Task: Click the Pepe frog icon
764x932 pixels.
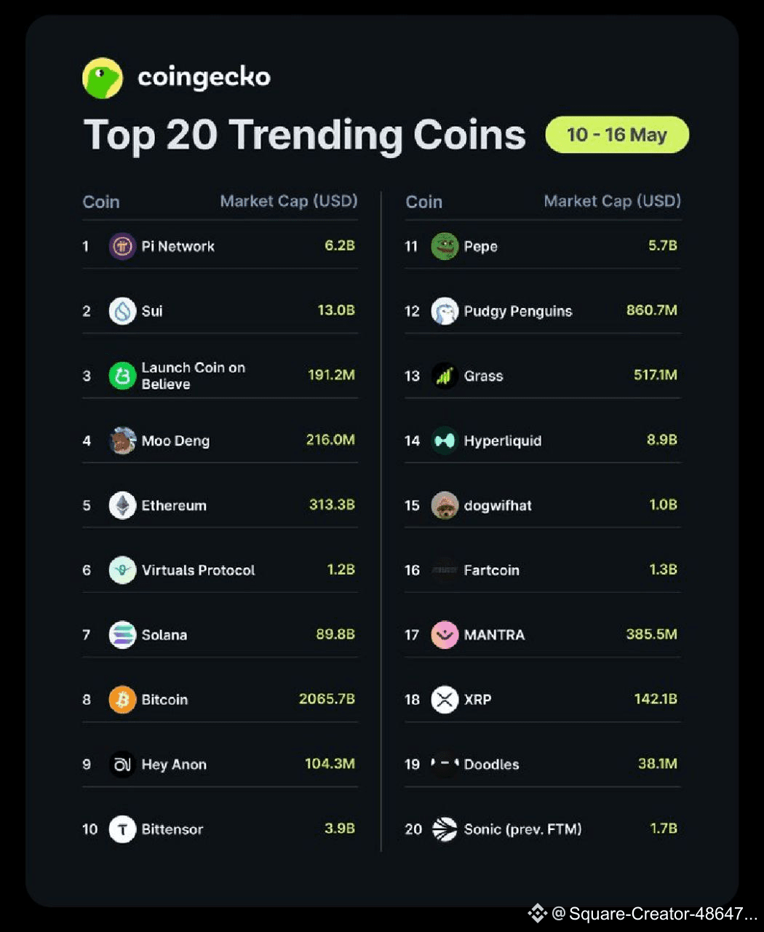Action: (x=445, y=246)
